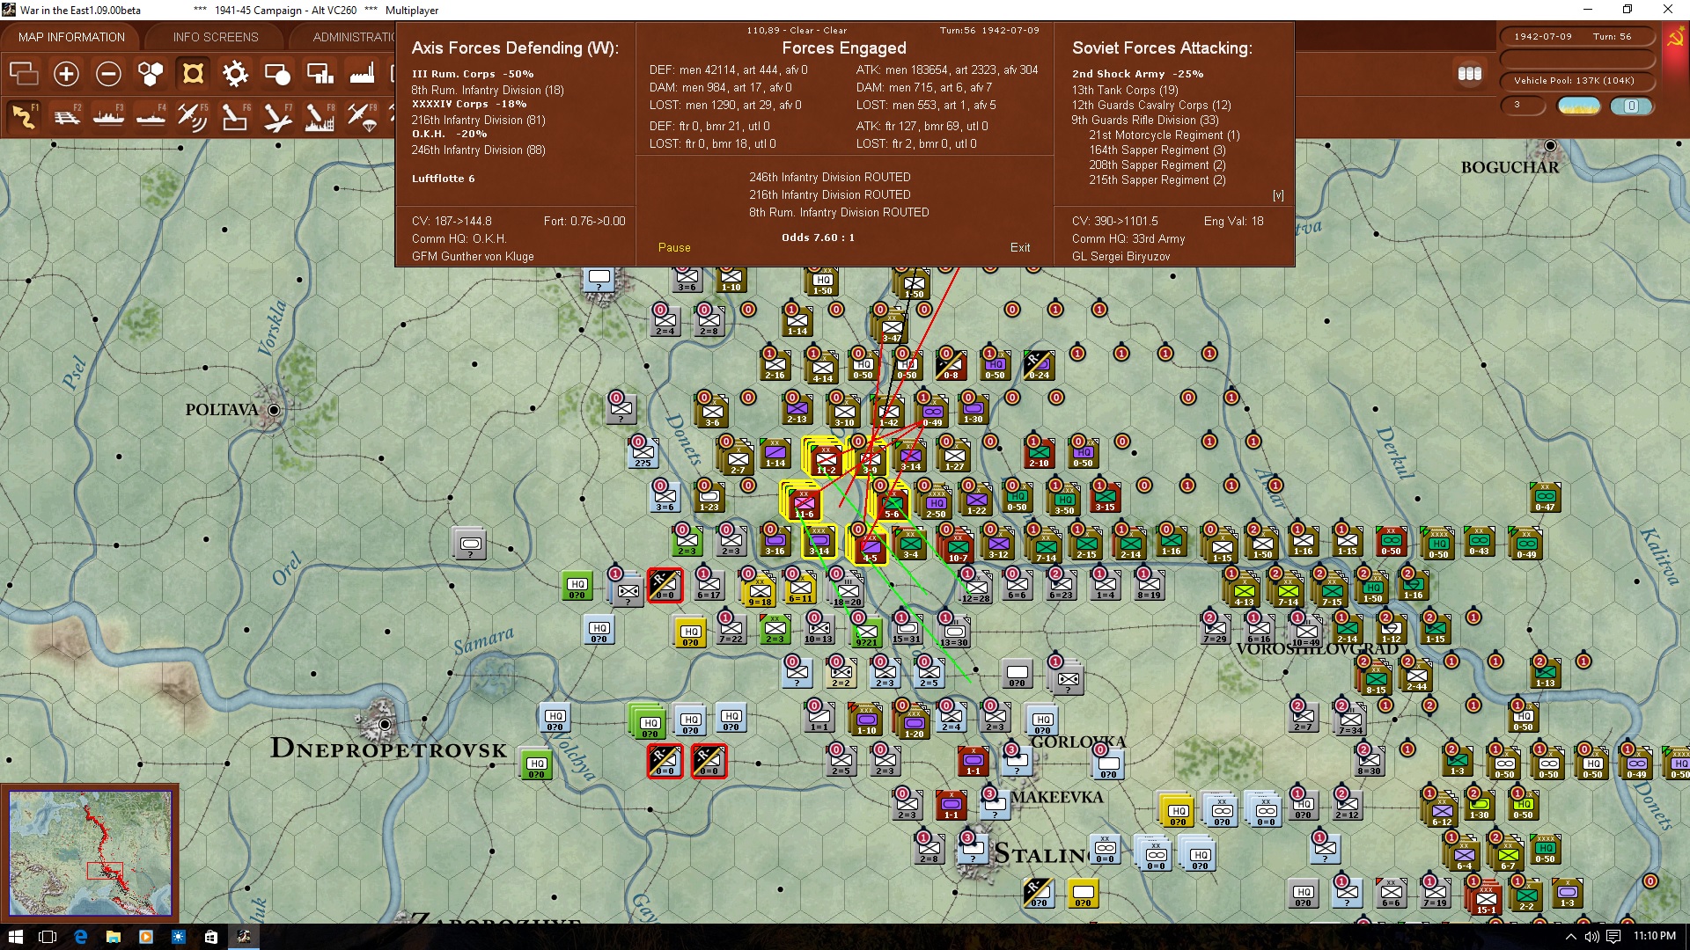
Task: Select the F4 amphibious transport mode
Action: click(x=151, y=116)
